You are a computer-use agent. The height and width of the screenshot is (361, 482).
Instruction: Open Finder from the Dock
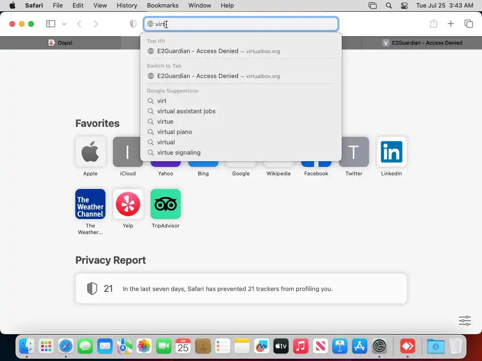27,346
